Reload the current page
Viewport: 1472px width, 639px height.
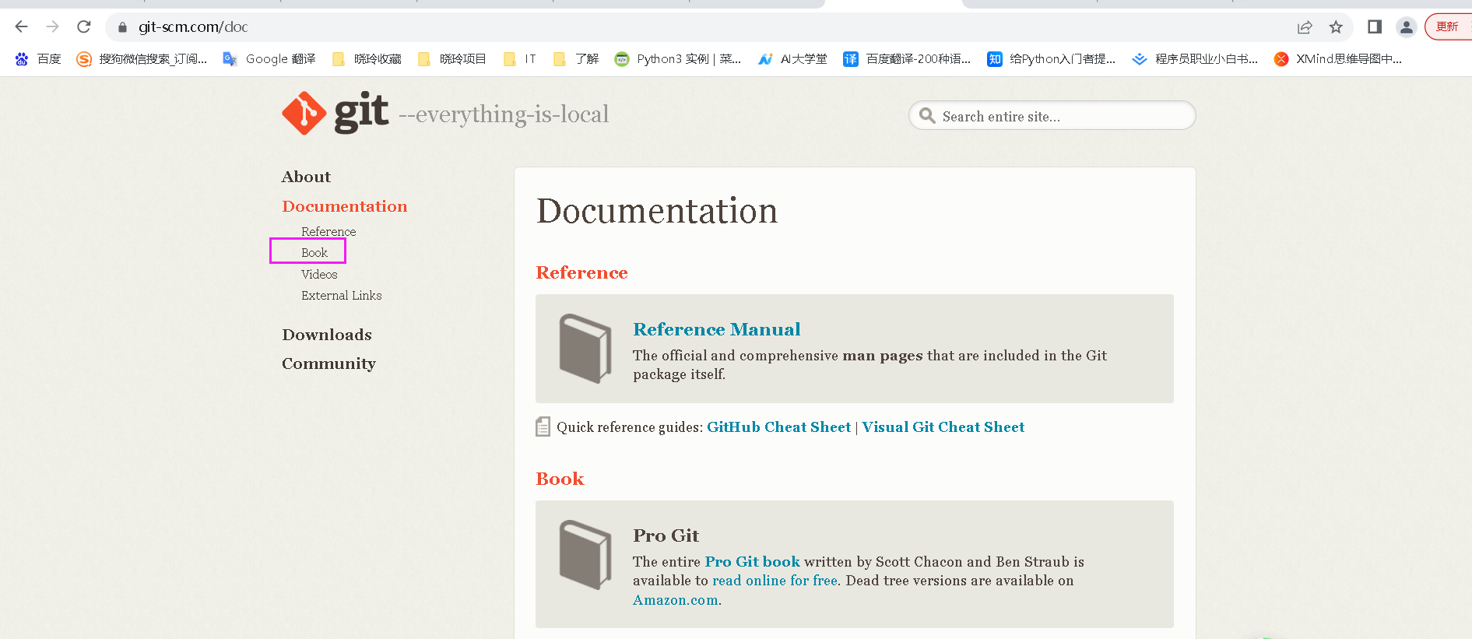pyautogui.click(x=84, y=27)
